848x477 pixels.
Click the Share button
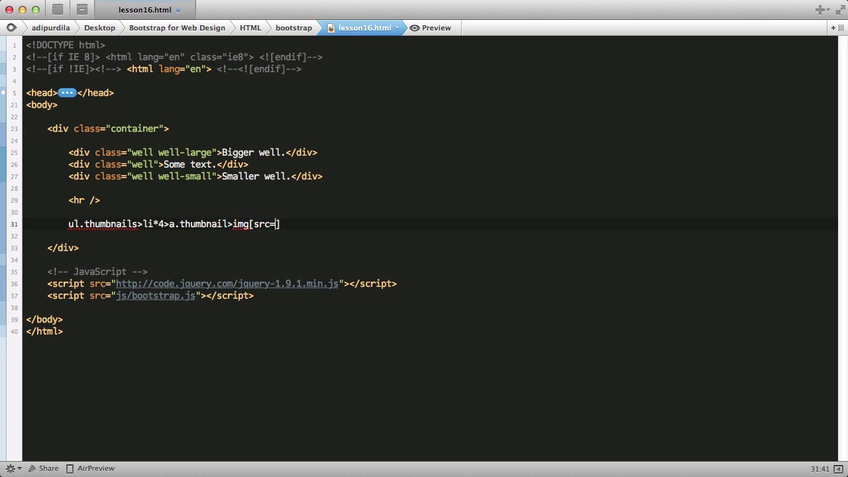43,468
